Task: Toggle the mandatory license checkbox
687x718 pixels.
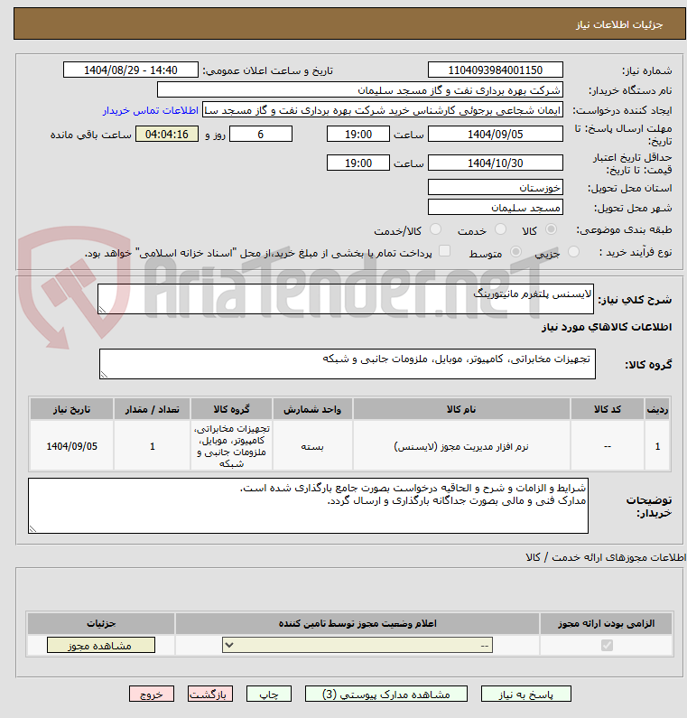Action: point(607,645)
